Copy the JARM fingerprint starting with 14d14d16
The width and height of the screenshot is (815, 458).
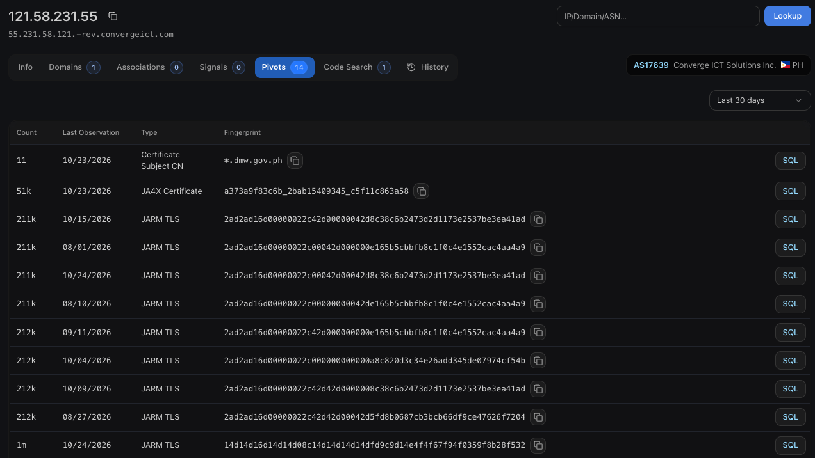click(x=538, y=445)
